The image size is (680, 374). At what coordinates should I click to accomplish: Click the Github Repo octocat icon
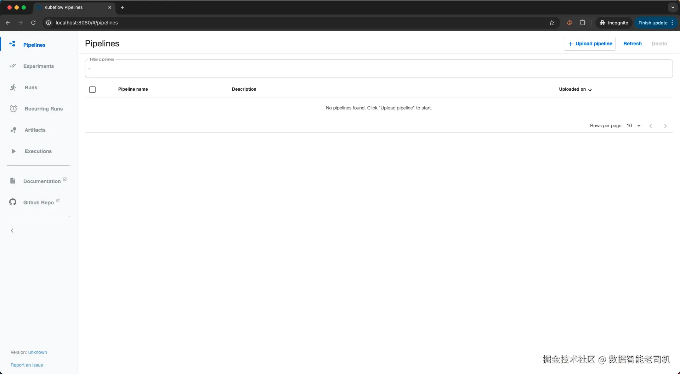(x=13, y=202)
